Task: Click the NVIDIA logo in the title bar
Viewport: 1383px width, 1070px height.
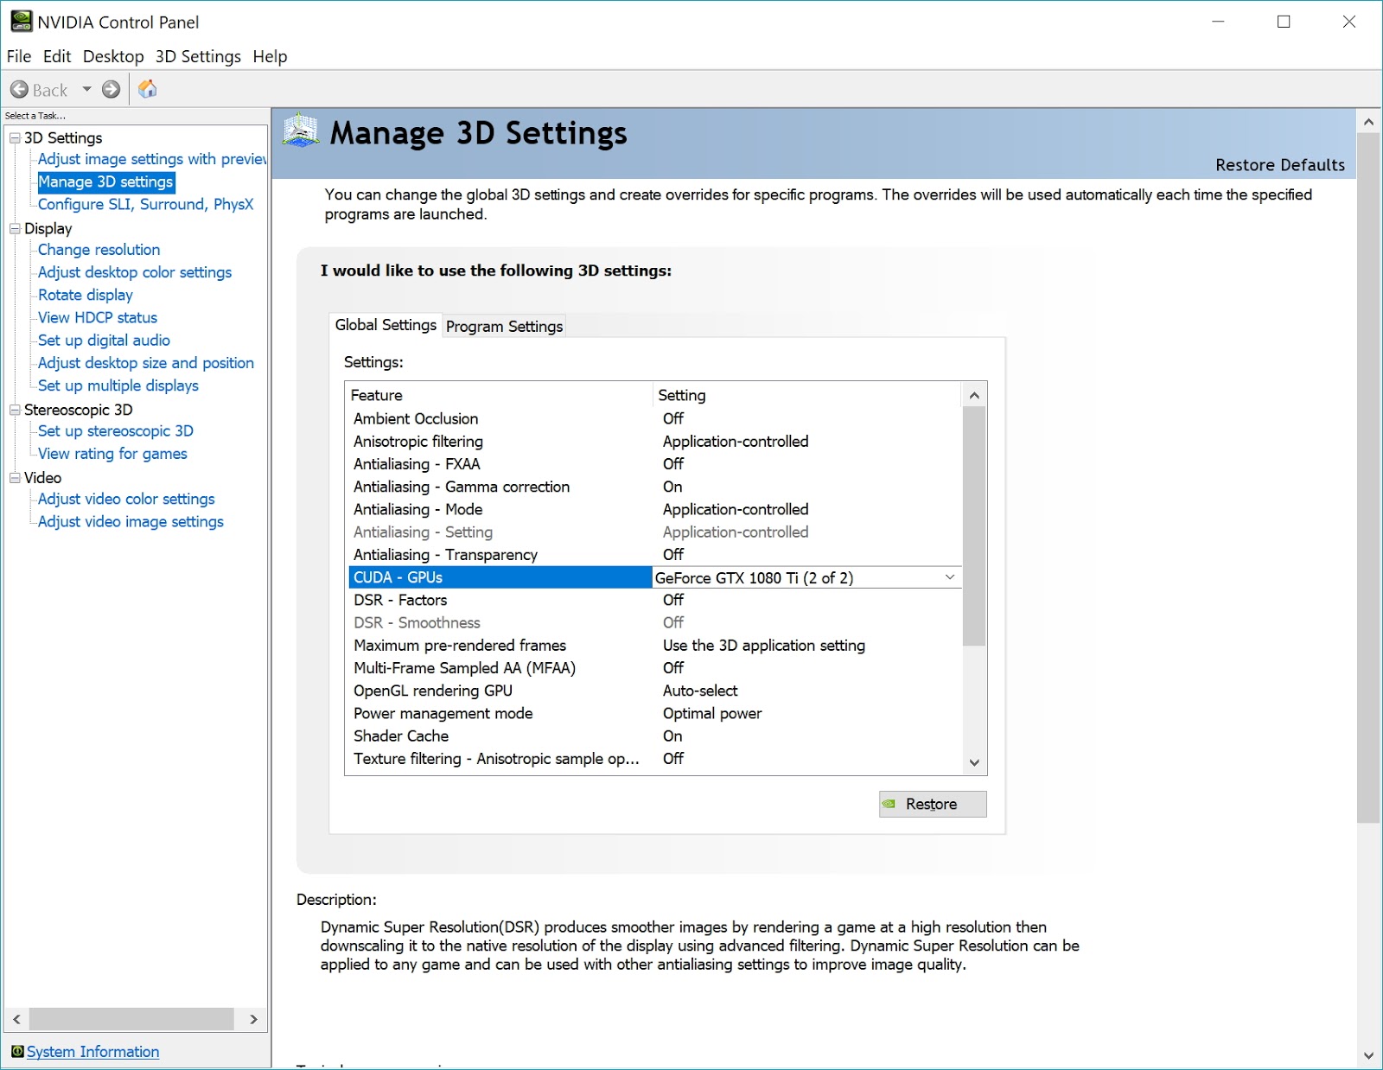Action: (x=21, y=21)
